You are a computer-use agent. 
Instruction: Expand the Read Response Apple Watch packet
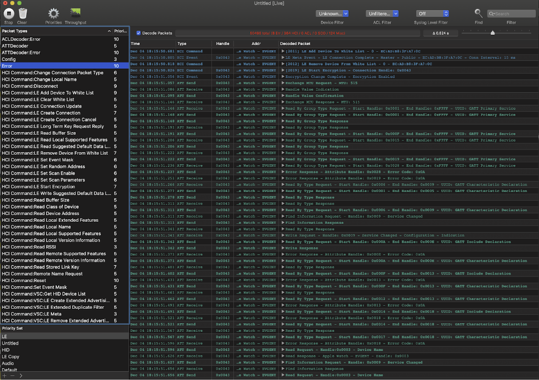(x=283, y=356)
